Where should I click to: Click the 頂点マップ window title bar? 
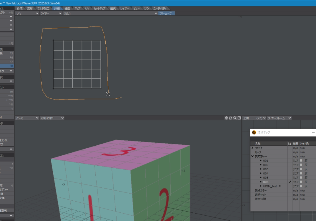coord(283,133)
